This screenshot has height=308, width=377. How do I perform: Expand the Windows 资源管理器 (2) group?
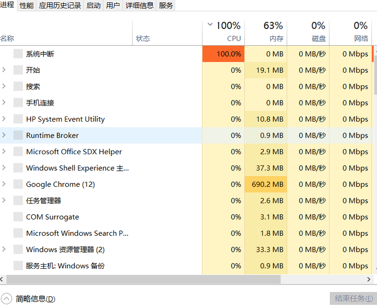click(4, 250)
